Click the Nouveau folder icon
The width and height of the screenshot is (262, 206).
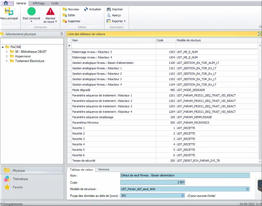coord(65,9)
